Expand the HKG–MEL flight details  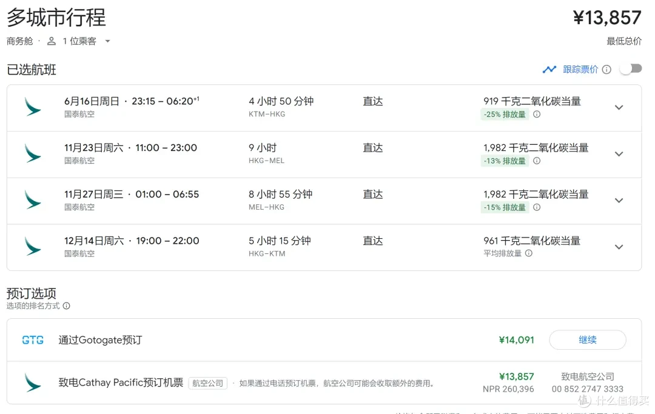[619, 154]
